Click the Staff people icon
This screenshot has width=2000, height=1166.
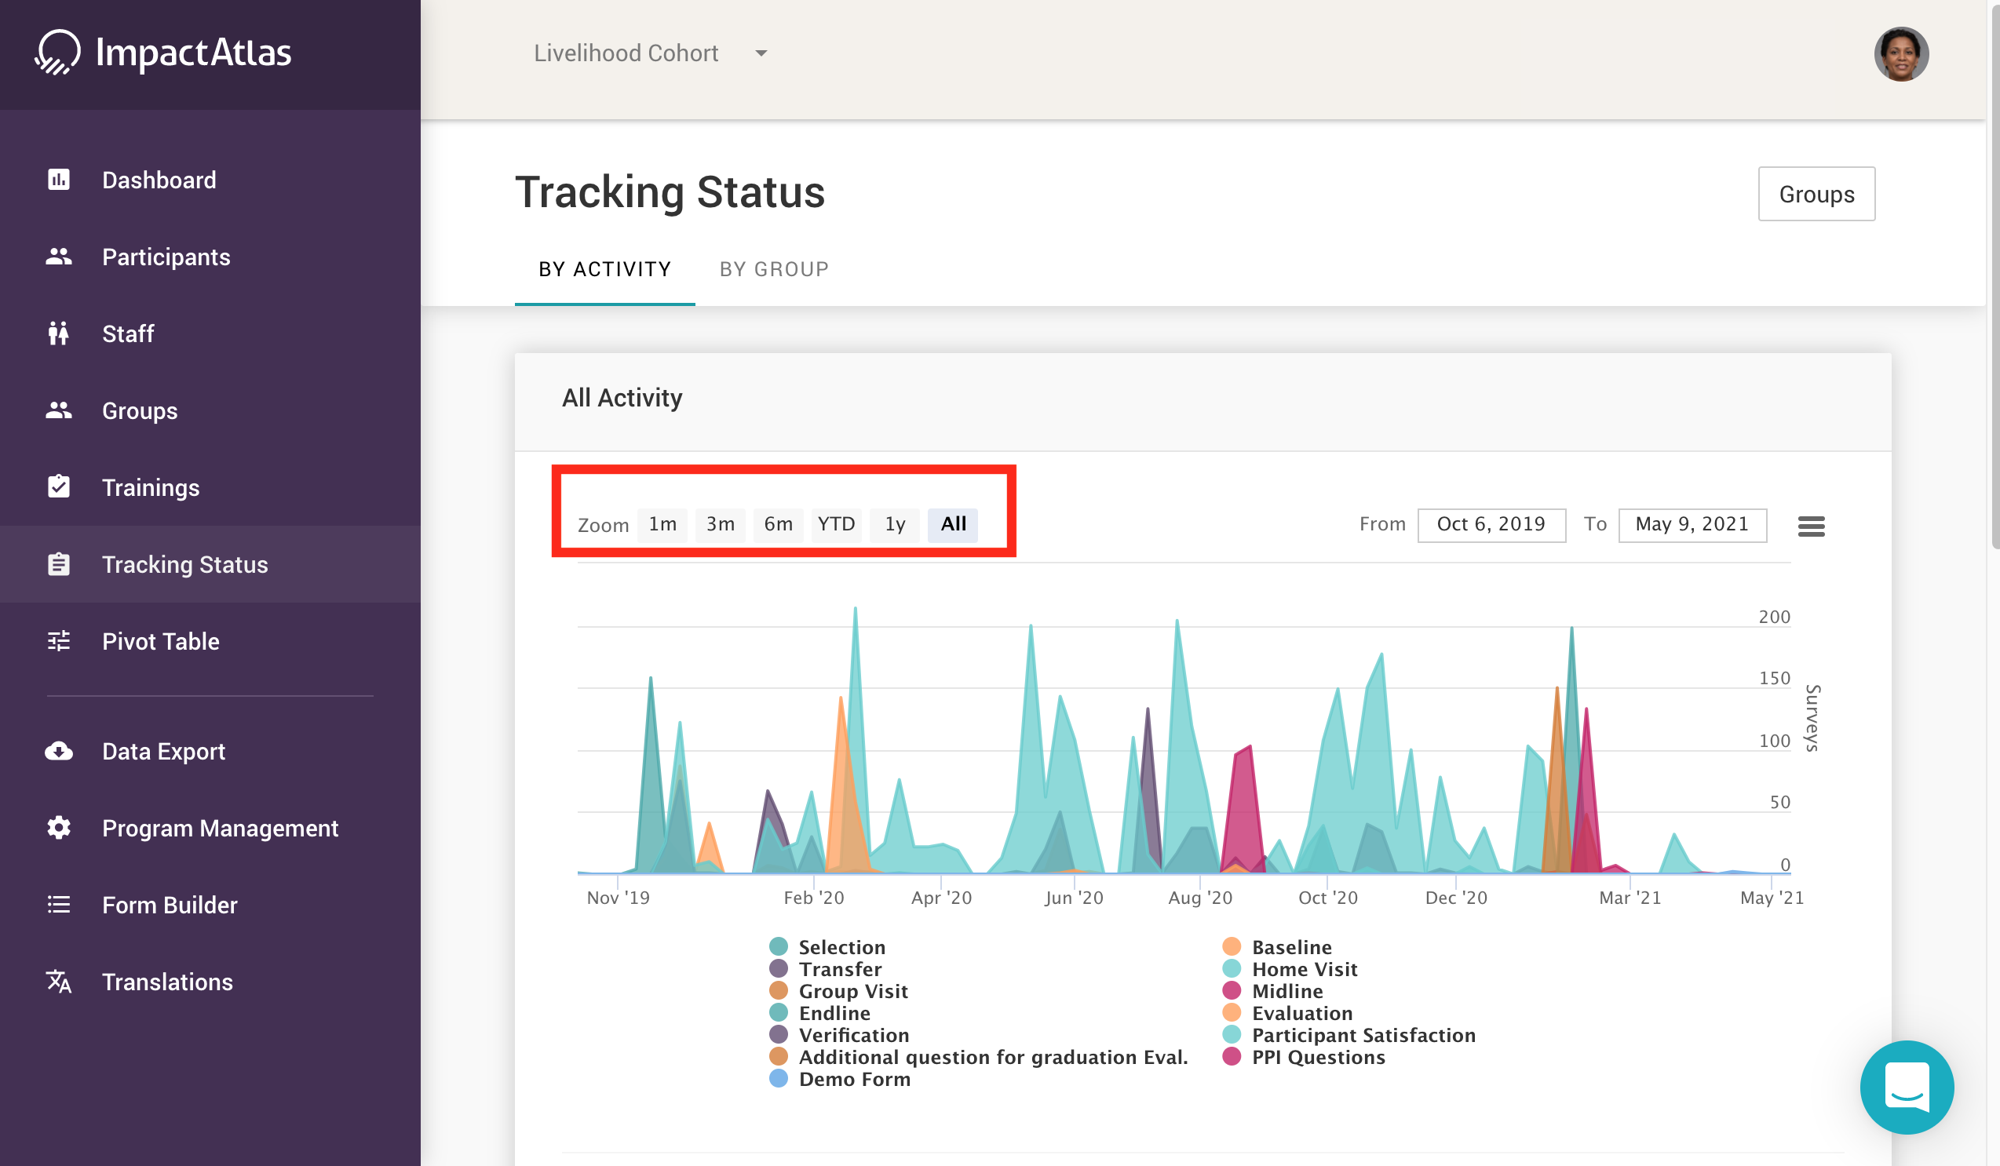point(59,334)
